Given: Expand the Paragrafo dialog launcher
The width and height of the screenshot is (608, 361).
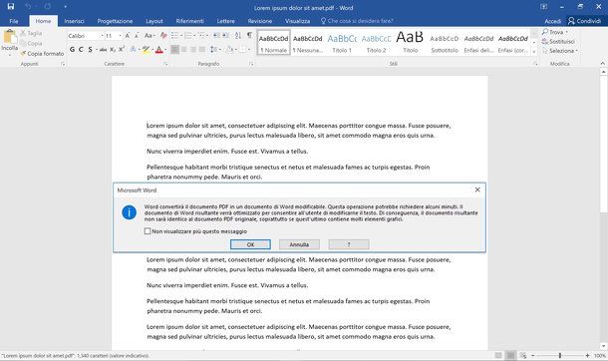Looking at the screenshot, I should [x=251, y=64].
